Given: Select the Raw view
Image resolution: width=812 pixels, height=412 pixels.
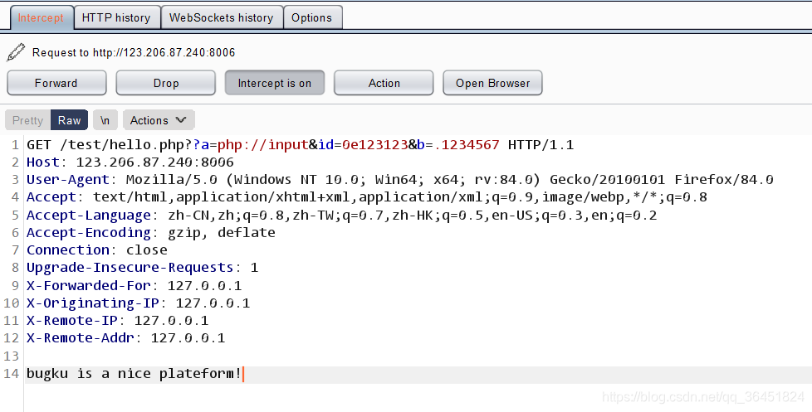Looking at the screenshot, I should pos(70,120).
